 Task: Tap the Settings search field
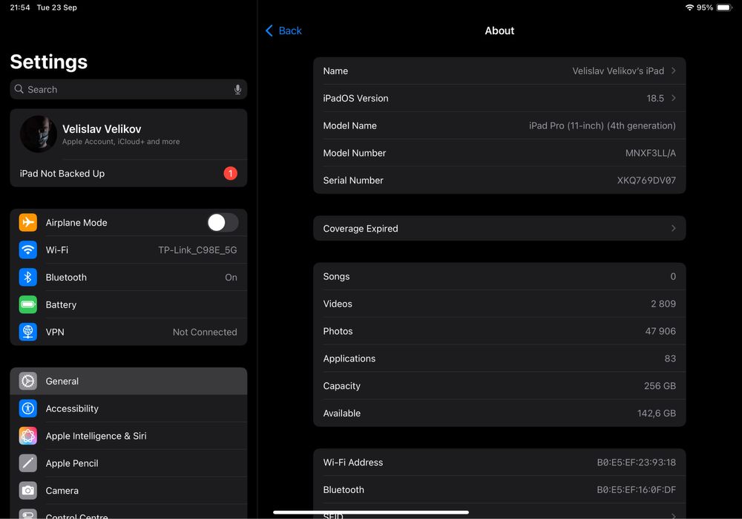point(128,90)
